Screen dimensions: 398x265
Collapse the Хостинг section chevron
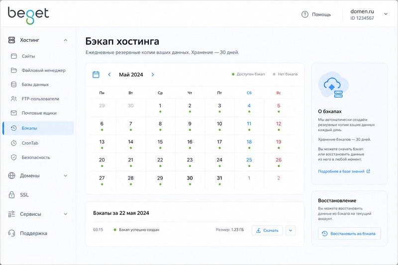[66, 40]
